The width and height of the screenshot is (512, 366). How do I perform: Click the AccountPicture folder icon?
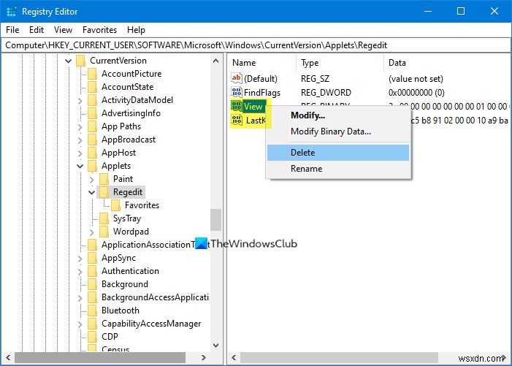click(x=93, y=74)
